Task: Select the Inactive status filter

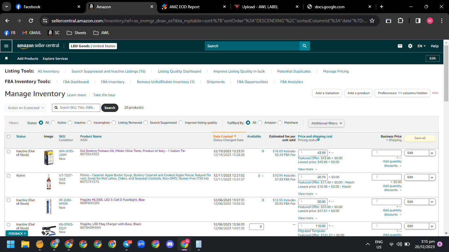Action: click(70, 123)
